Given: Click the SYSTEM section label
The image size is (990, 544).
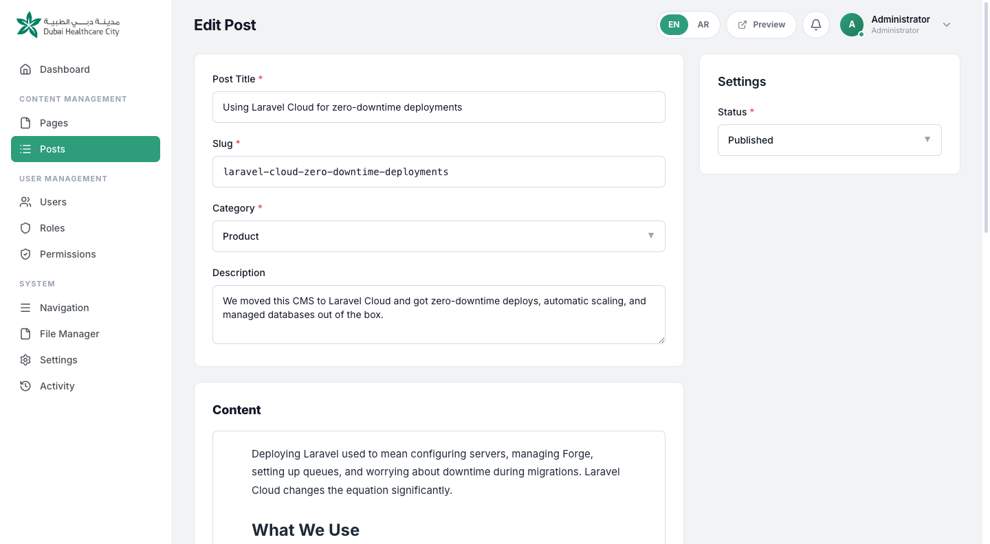Looking at the screenshot, I should pos(37,284).
